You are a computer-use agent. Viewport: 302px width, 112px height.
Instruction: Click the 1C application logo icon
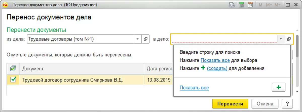coord(4,4)
